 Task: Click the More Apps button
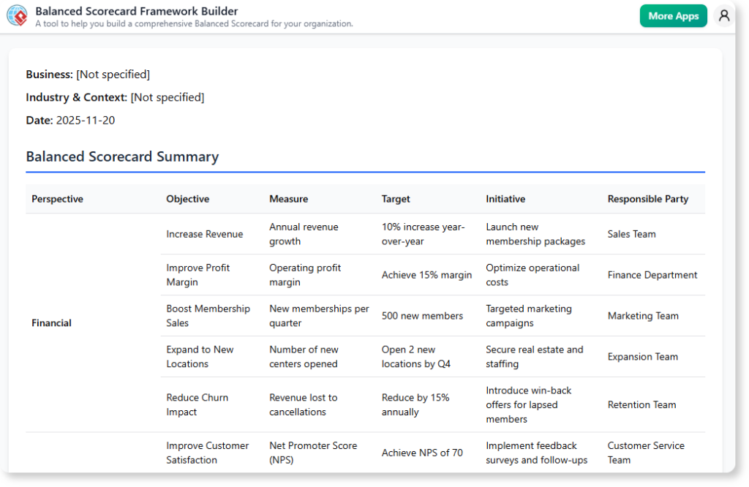point(673,15)
